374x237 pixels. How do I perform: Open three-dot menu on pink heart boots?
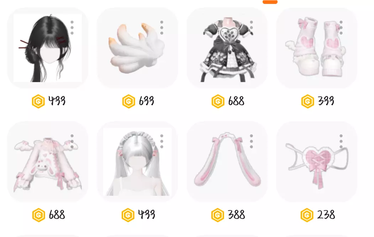point(341,28)
